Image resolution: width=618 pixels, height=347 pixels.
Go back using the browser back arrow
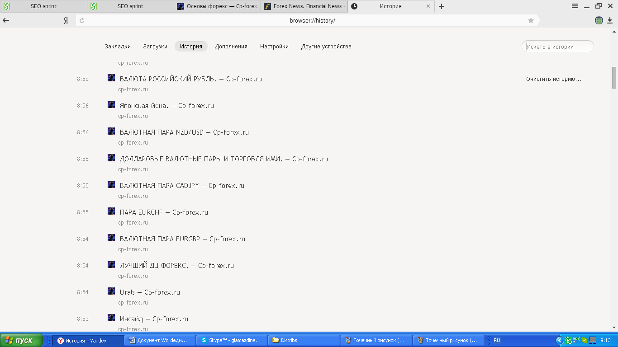[6, 20]
